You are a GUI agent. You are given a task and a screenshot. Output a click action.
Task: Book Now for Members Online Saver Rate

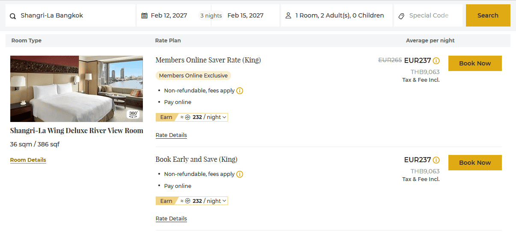tap(475, 63)
